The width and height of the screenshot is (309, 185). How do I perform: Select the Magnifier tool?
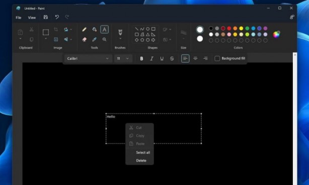coord(105,40)
